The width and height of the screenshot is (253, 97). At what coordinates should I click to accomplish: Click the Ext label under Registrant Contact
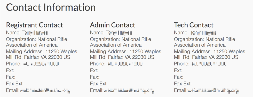click(x=10, y=70)
